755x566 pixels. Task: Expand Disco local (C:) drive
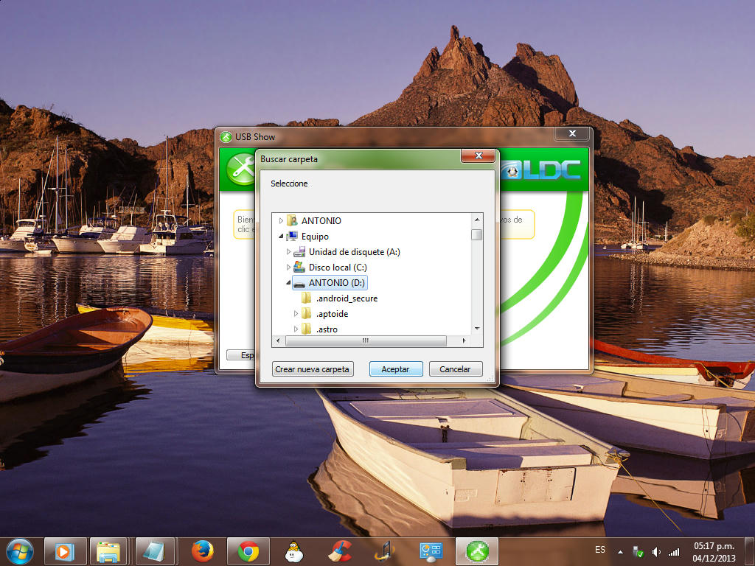pyautogui.click(x=289, y=268)
